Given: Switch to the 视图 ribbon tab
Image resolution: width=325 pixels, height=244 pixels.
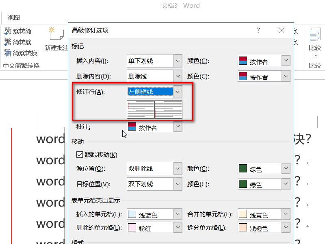Looking at the screenshot, I should click(x=14, y=18).
